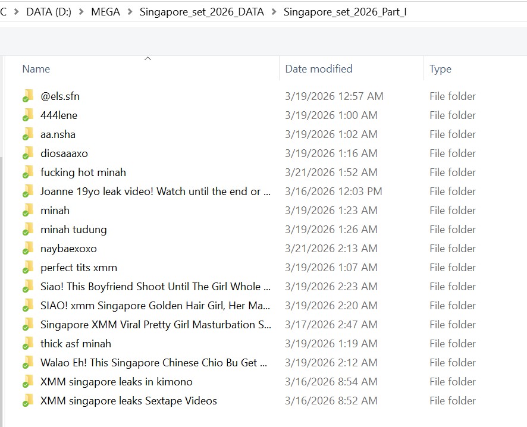
Task: Select the folder icon beside @els.sfn
Action: click(x=28, y=96)
